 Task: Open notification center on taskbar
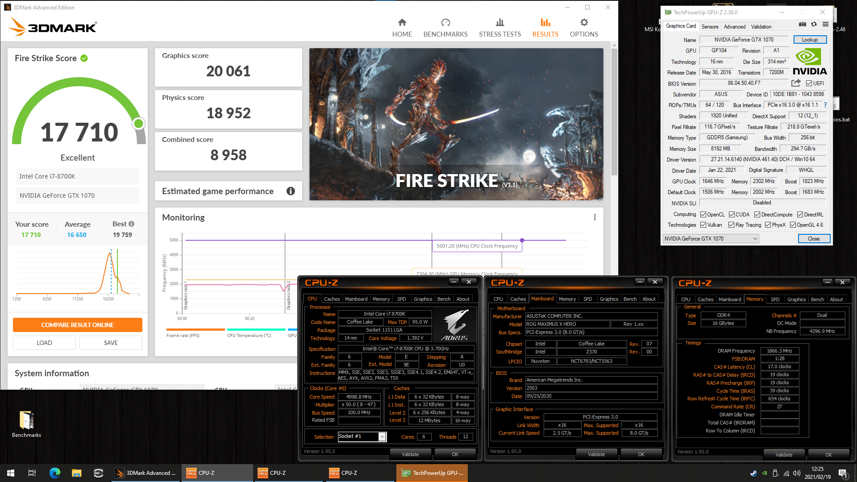coord(843,473)
